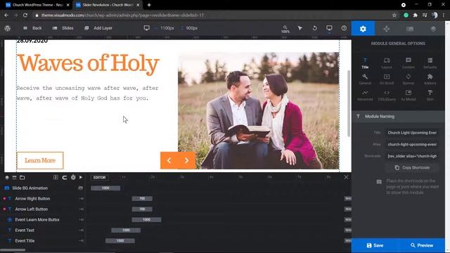Save the slider module
This screenshot has height=253, width=450.
375,245
